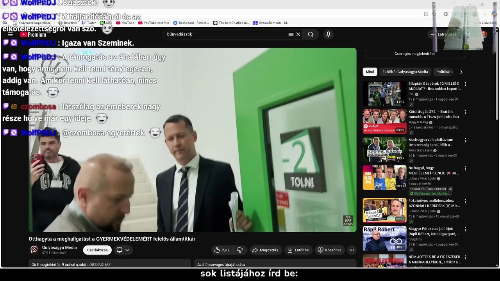Start voice search with the microphone
Image resolution: width=500 pixels, height=281 pixels.
328,34
